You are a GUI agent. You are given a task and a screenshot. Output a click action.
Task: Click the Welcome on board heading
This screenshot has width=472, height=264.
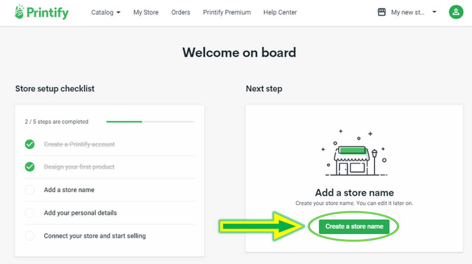[239, 52]
